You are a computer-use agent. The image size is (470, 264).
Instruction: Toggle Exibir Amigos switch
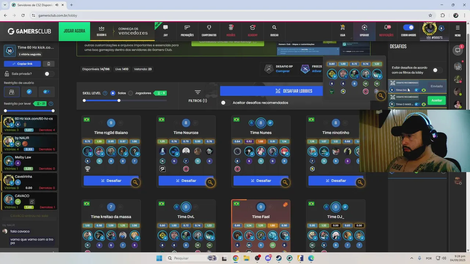pos(408,27)
